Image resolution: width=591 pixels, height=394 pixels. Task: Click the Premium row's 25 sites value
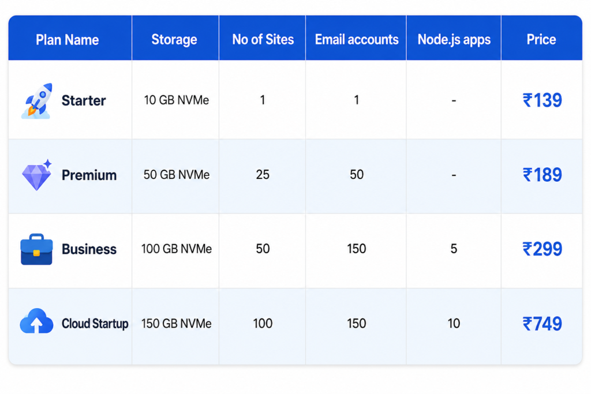point(263,175)
